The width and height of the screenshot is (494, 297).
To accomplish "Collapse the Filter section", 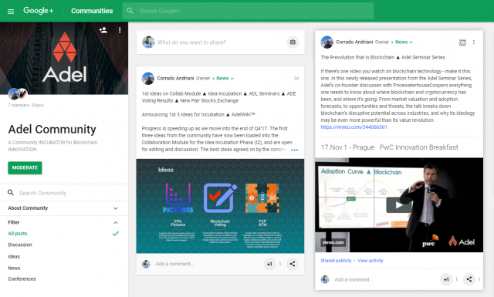I will pyautogui.click(x=116, y=222).
